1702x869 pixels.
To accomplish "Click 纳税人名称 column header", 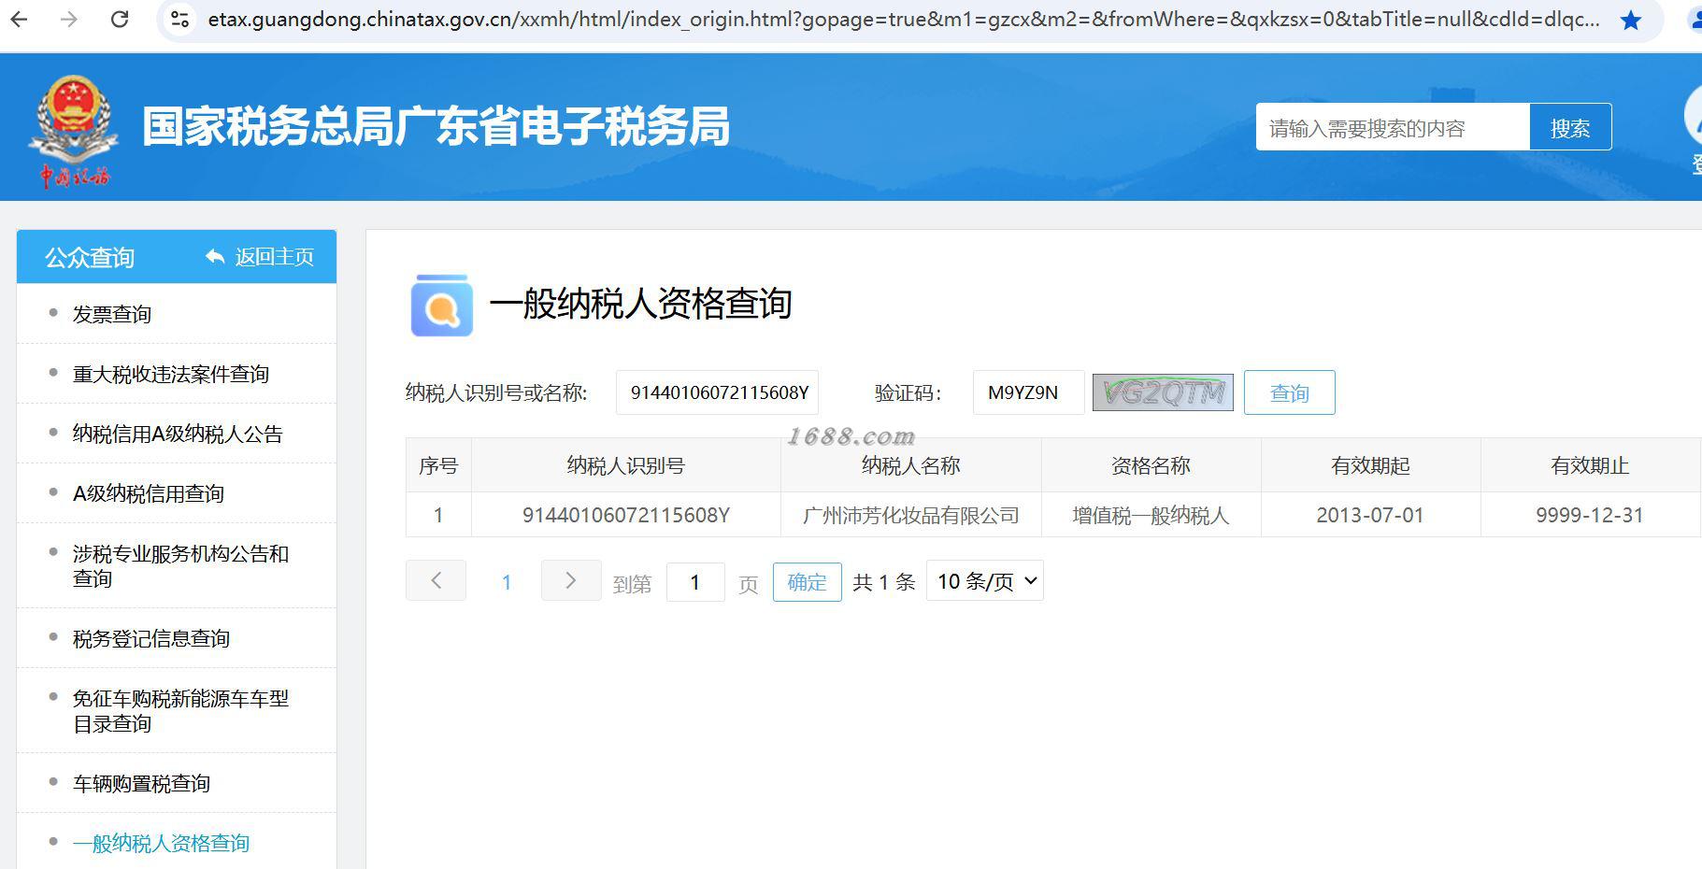I will point(911,465).
